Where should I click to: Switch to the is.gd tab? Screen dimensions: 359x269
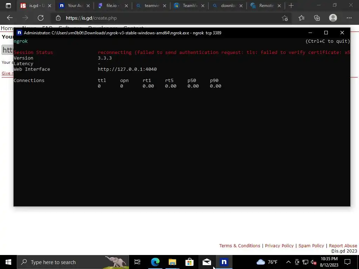click(35, 6)
